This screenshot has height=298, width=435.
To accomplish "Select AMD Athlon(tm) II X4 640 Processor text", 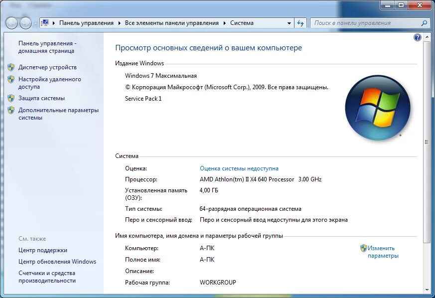I will click(247, 179).
